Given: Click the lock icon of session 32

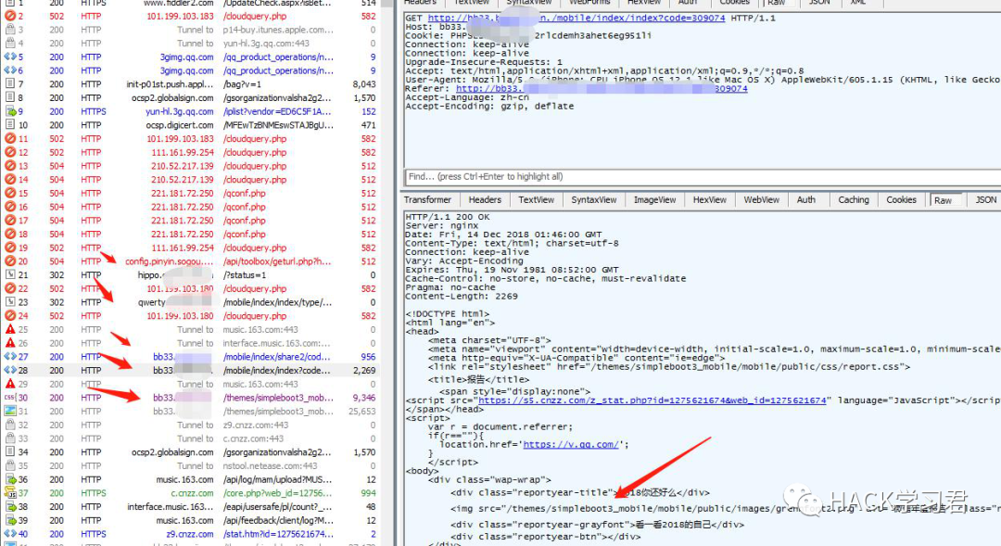Looking at the screenshot, I should tap(10, 425).
